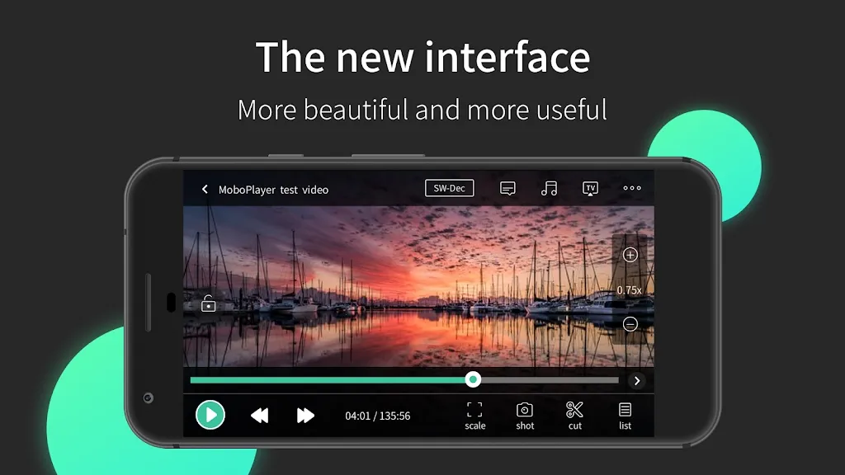This screenshot has height=475, width=845.
Task: Change playback speed from 0.75x
Action: click(x=630, y=289)
